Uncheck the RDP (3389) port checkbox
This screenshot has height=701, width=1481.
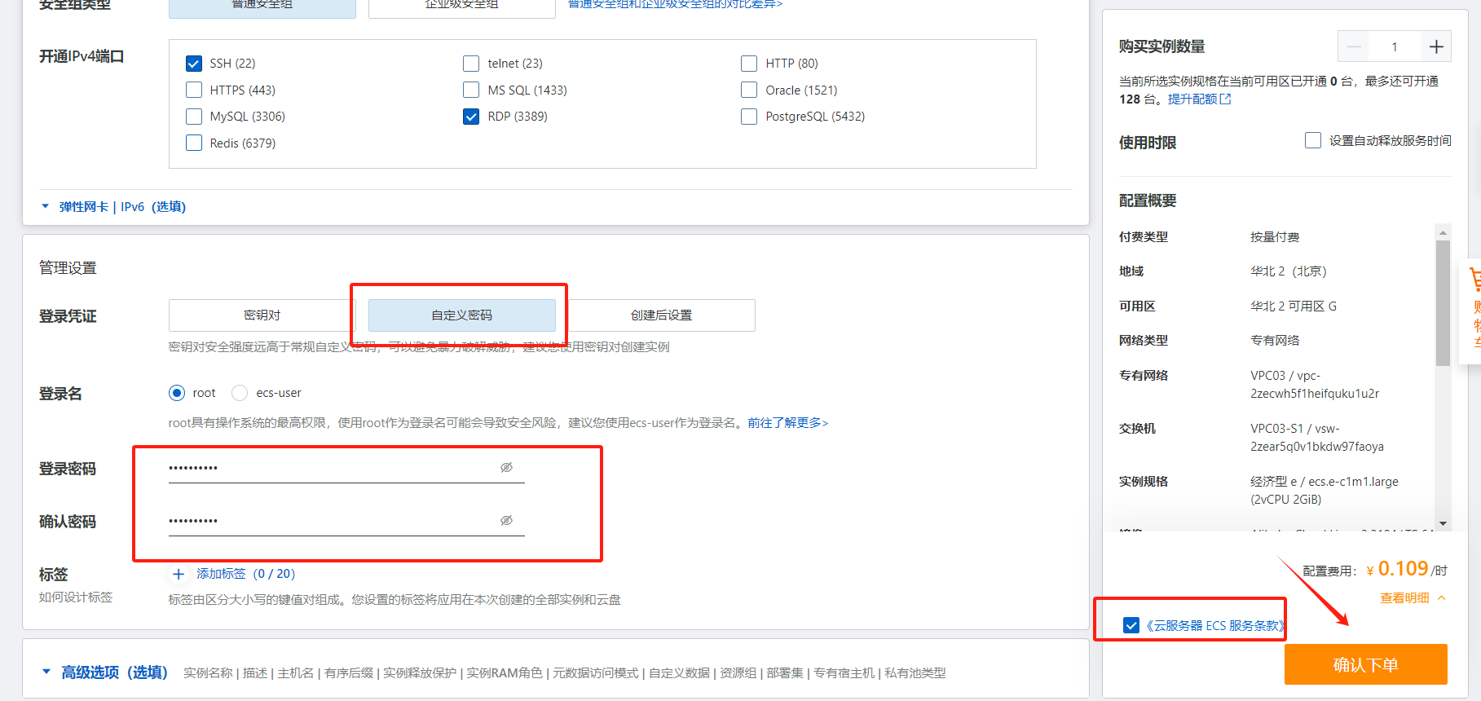click(471, 117)
